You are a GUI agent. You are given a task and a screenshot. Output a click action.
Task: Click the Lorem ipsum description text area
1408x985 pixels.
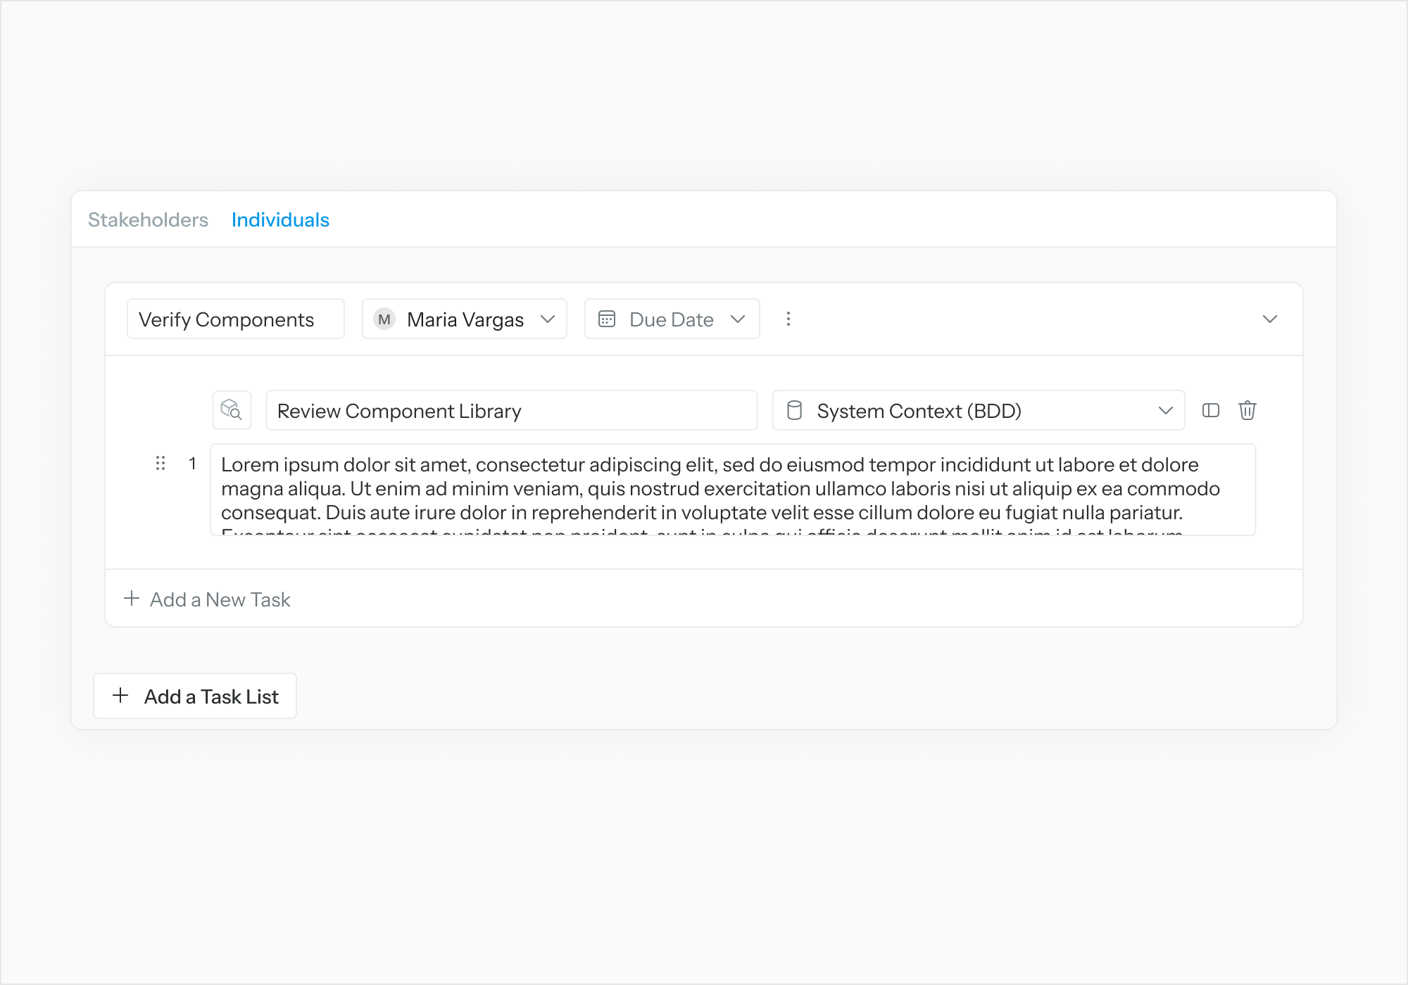pyautogui.click(x=732, y=489)
